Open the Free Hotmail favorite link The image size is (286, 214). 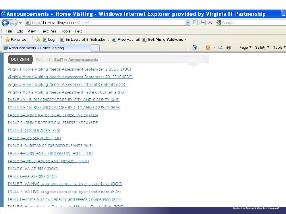coord(126,40)
